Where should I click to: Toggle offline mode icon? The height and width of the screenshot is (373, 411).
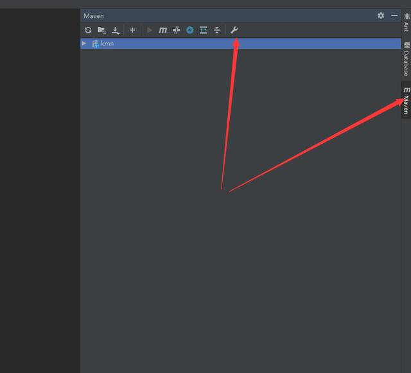(177, 30)
